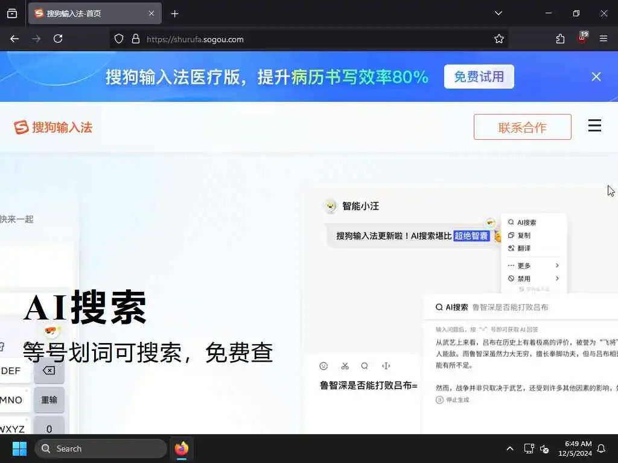Open Firefox recent browsing view icon
The height and width of the screenshot is (463, 618).
click(x=12, y=13)
